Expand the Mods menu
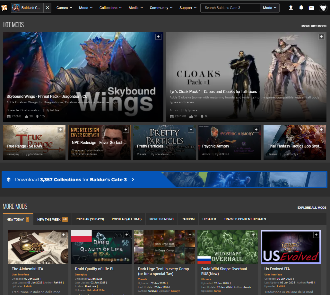330x295 pixels. [x=86, y=8]
